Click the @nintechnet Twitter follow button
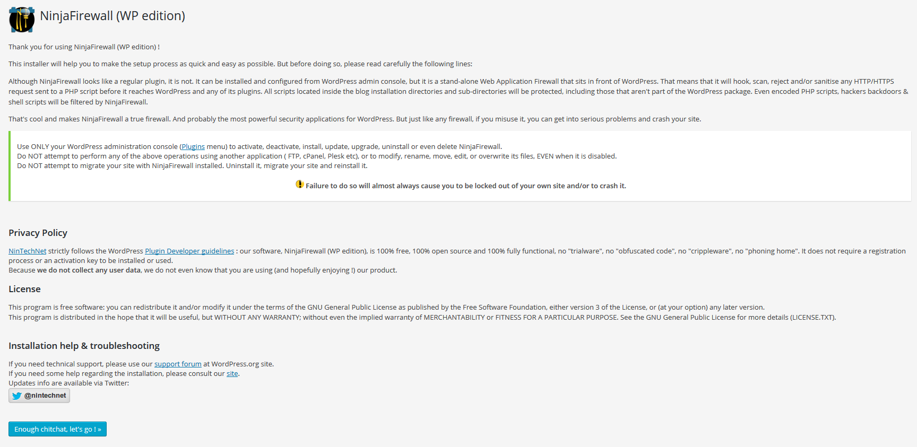 point(39,396)
